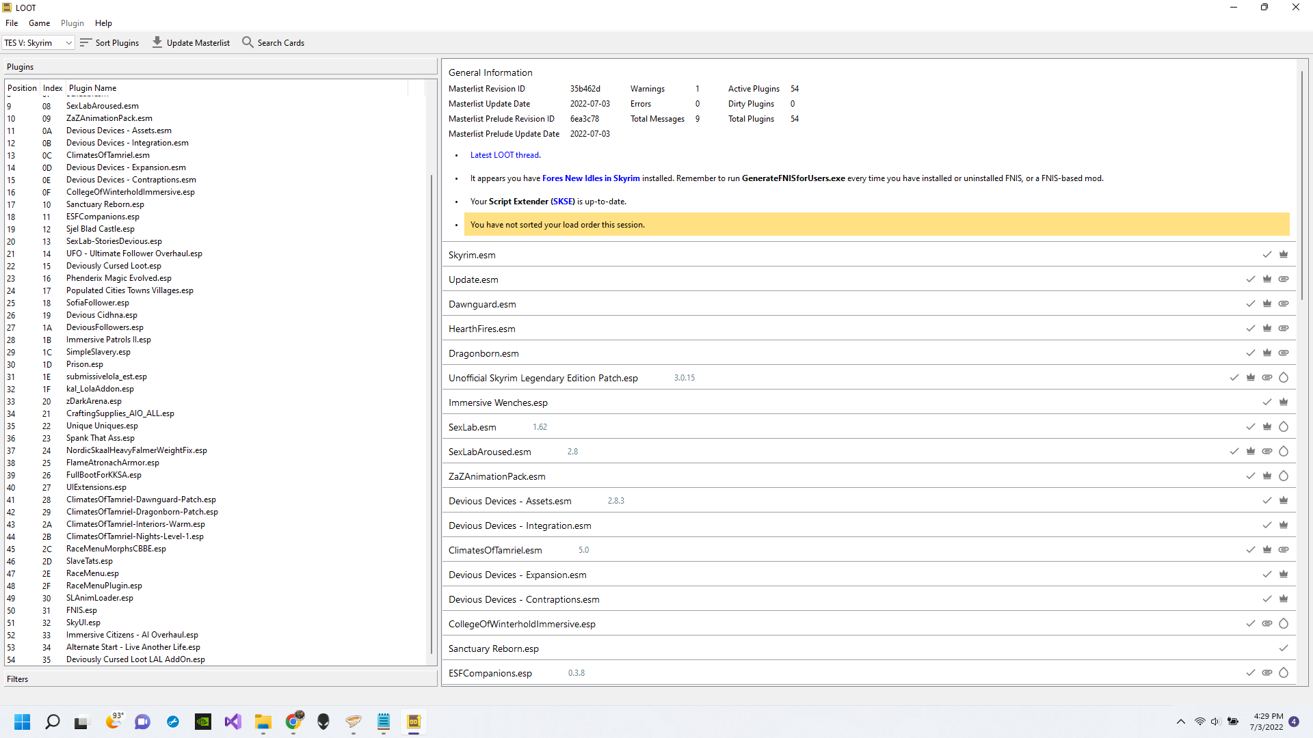Open the File menu
The height and width of the screenshot is (738, 1313).
click(12, 23)
